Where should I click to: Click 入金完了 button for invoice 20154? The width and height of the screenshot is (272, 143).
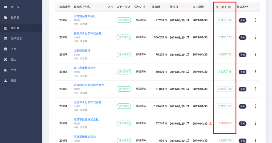click(x=225, y=106)
